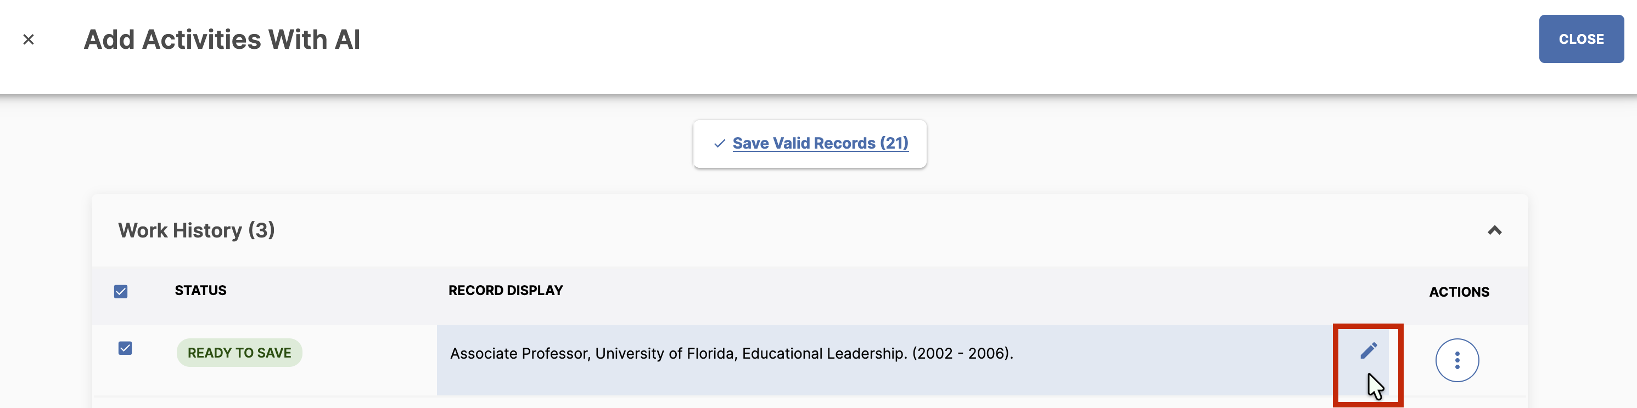Click the READY TO SAVE status badge

(x=239, y=353)
